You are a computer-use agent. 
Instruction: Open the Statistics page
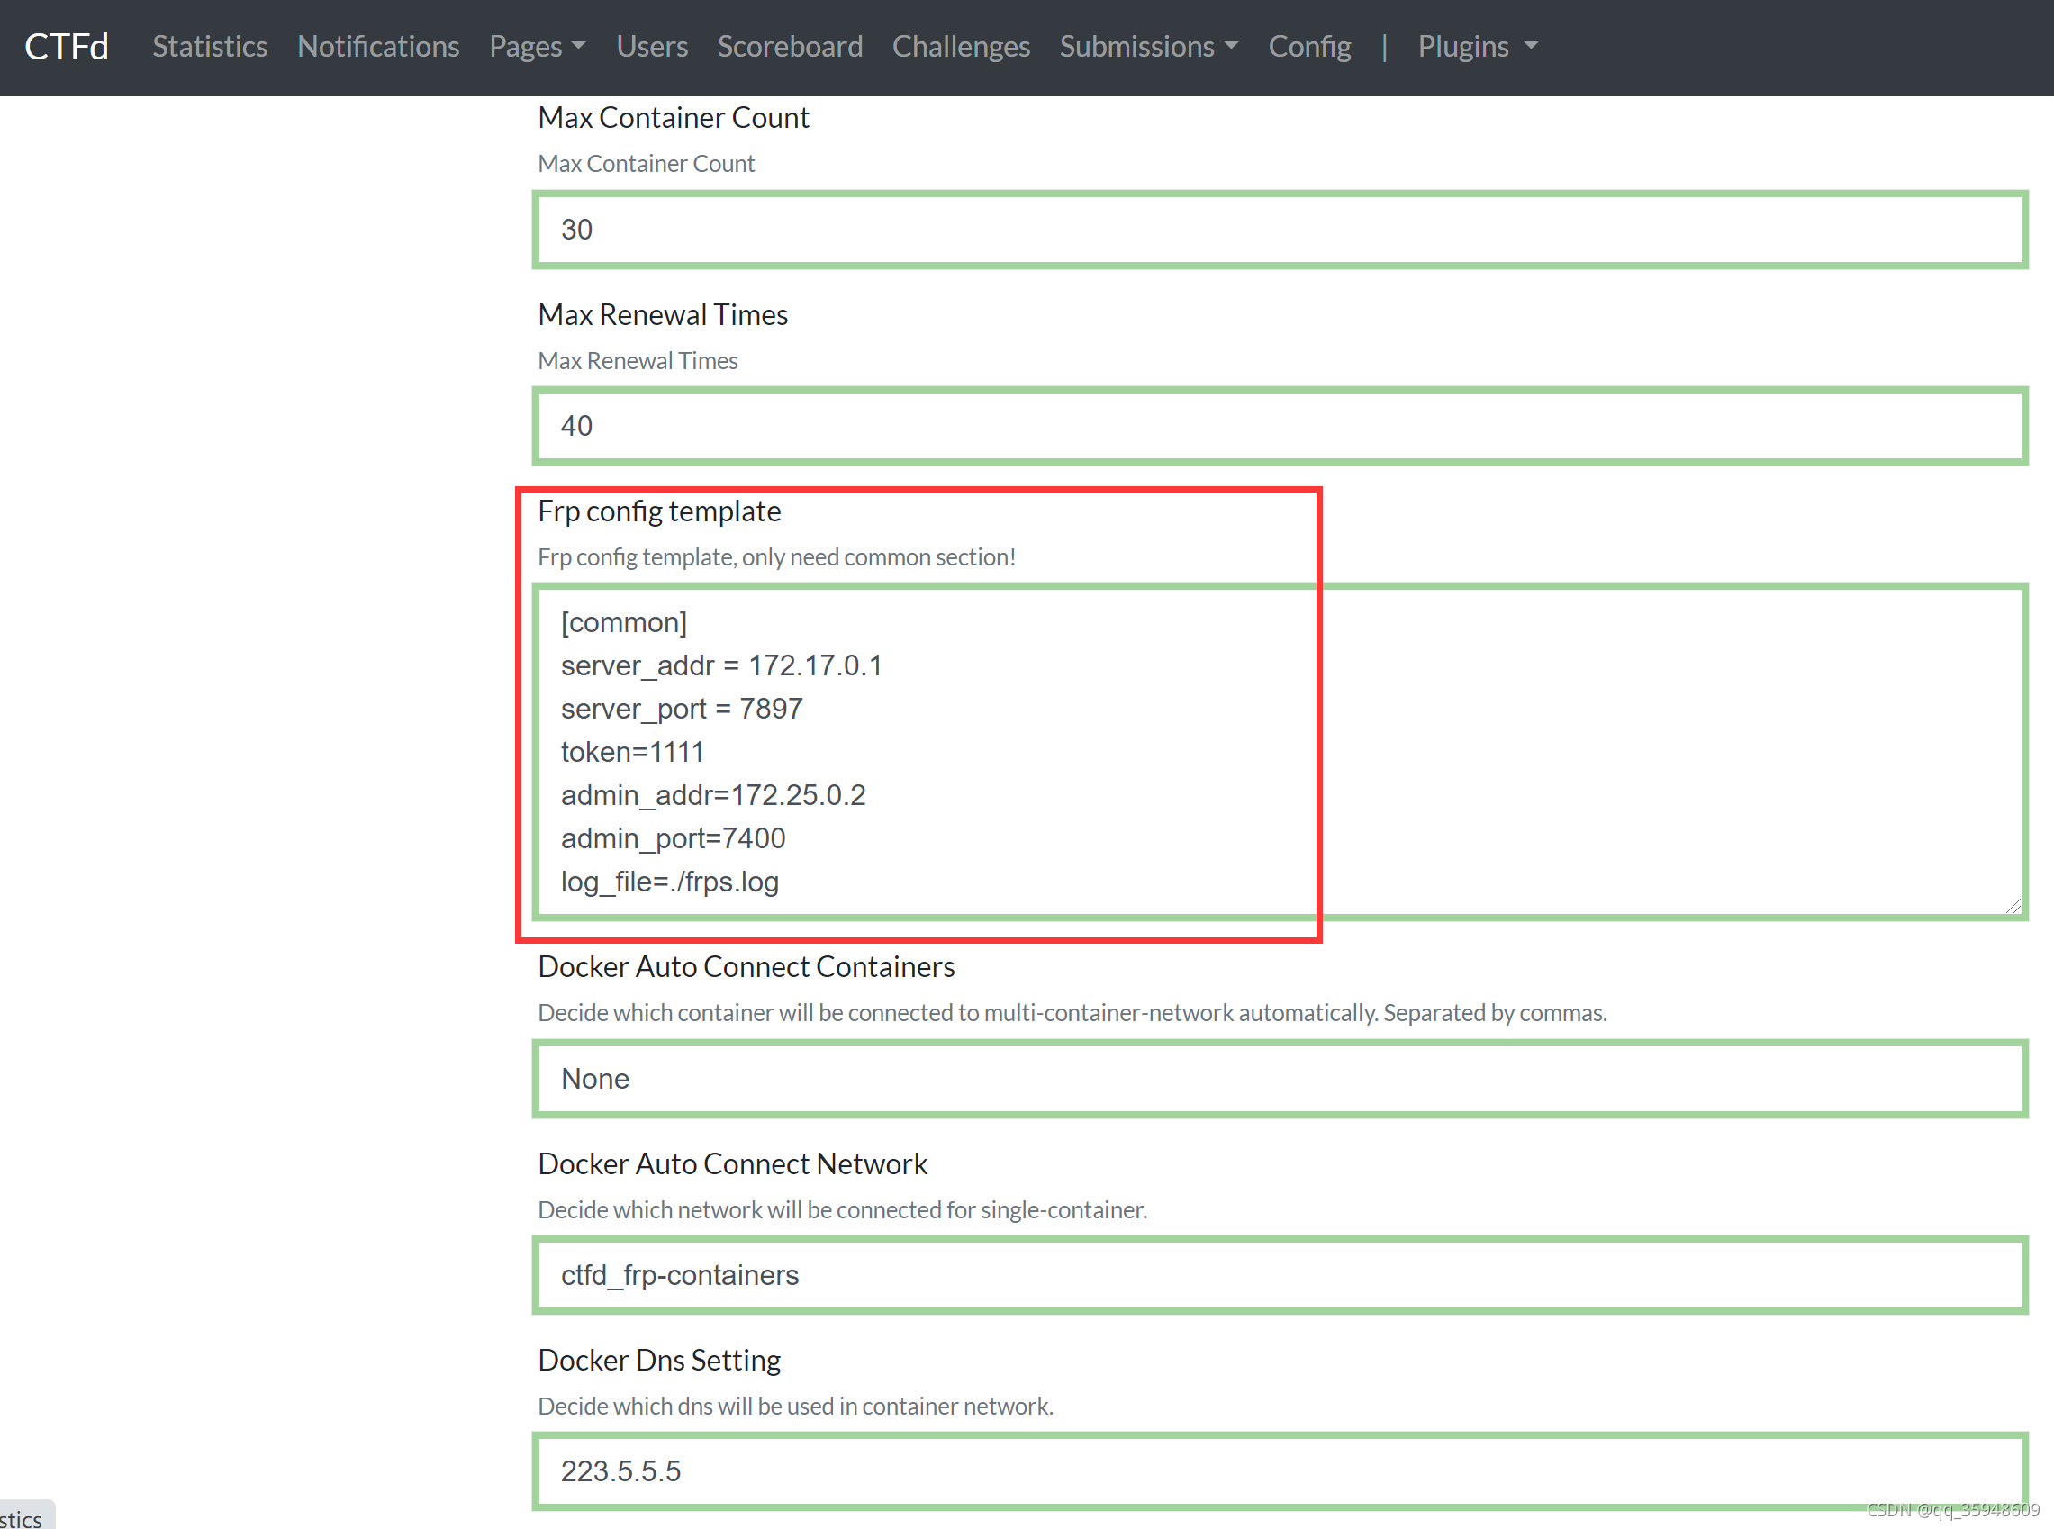209,46
